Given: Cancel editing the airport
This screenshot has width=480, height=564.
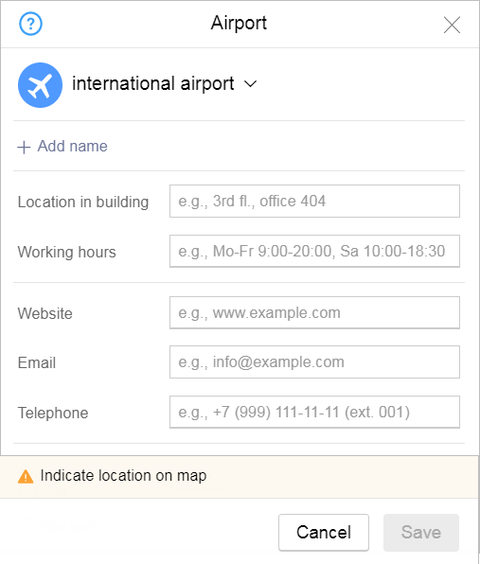Looking at the screenshot, I should point(324,533).
